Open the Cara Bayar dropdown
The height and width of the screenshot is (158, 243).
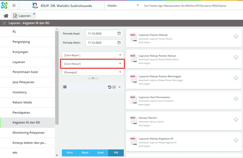93,55
